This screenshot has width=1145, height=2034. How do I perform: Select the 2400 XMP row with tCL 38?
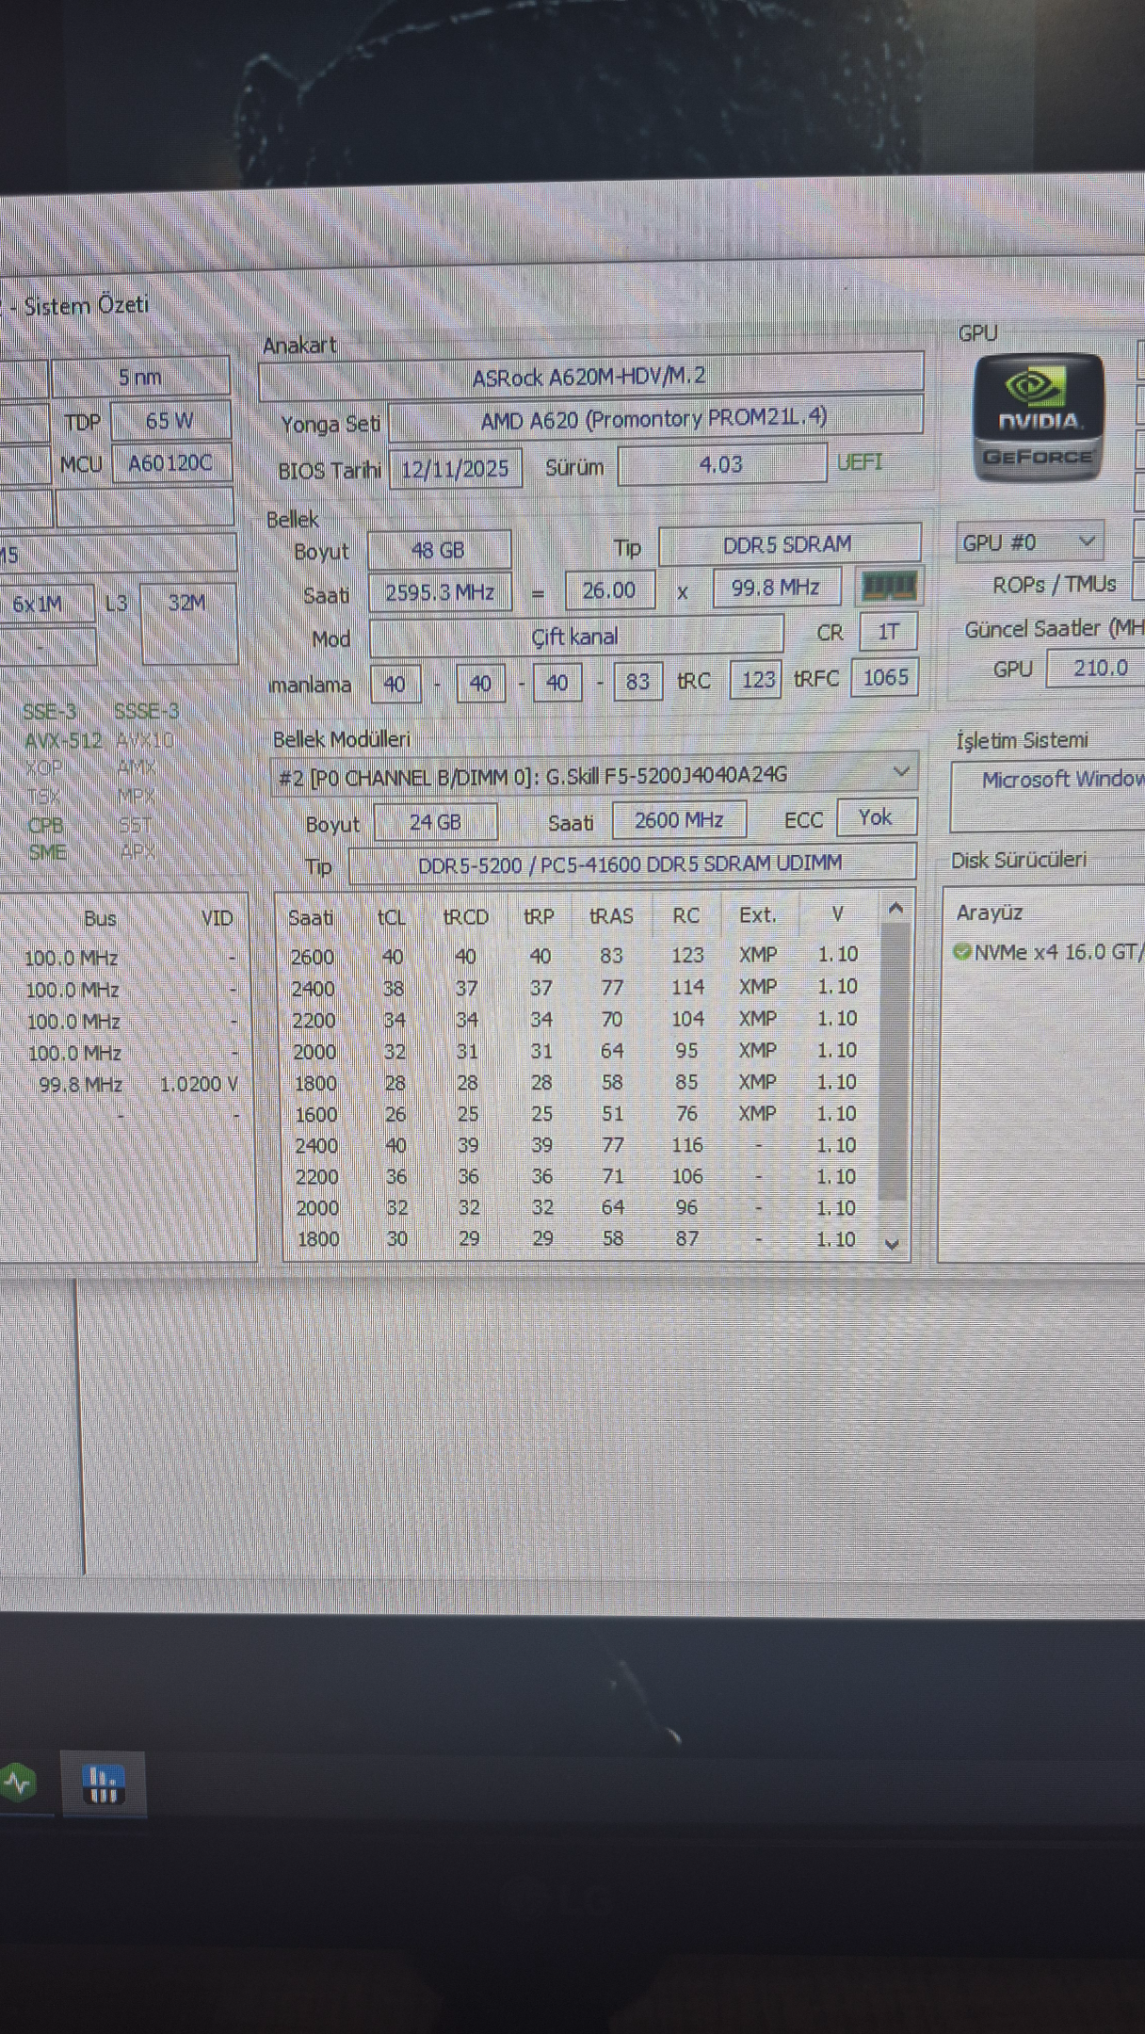tap(580, 987)
